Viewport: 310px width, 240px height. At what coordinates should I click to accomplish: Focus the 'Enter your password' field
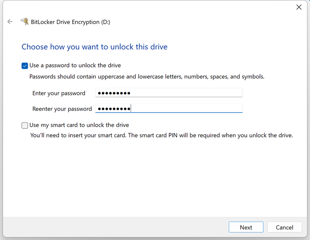click(x=169, y=93)
